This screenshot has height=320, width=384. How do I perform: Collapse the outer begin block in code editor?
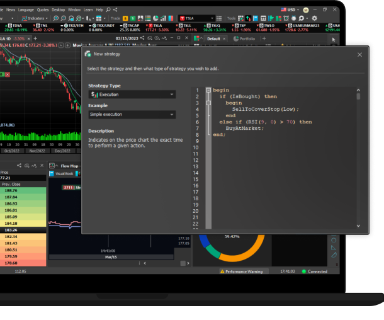[208, 90]
